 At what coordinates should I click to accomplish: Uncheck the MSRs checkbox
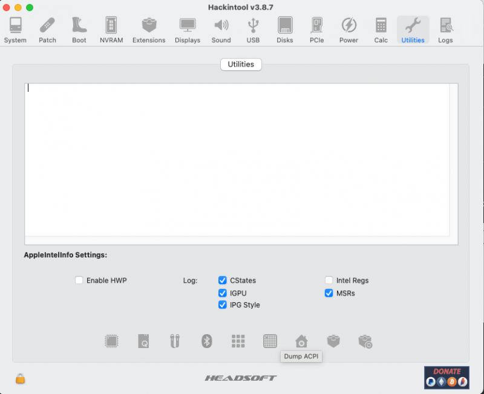click(x=329, y=293)
